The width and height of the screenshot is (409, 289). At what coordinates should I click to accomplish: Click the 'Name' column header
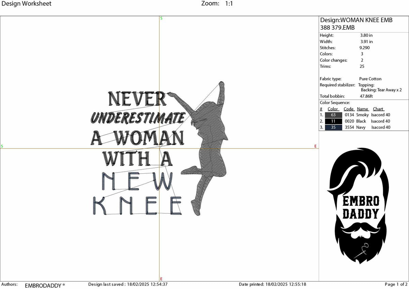pyautogui.click(x=363, y=109)
